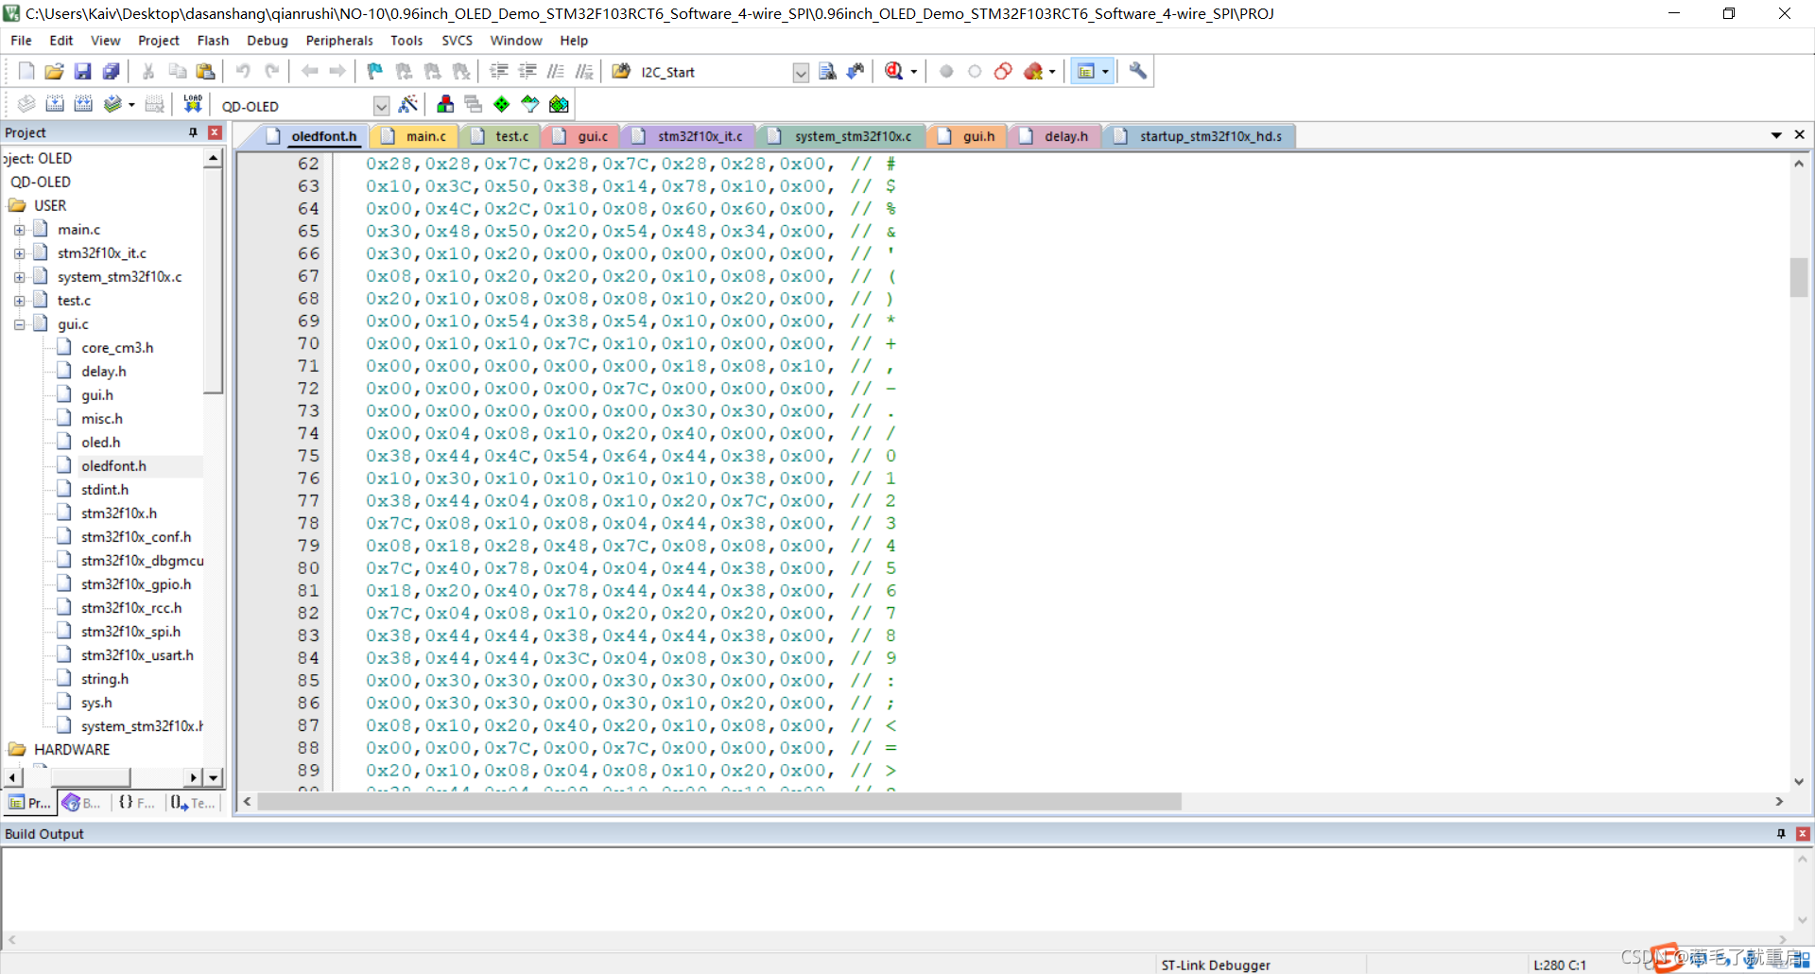The height and width of the screenshot is (974, 1815).
Task: Click the incremental find binoculars icon
Action: pyautogui.click(x=856, y=71)
